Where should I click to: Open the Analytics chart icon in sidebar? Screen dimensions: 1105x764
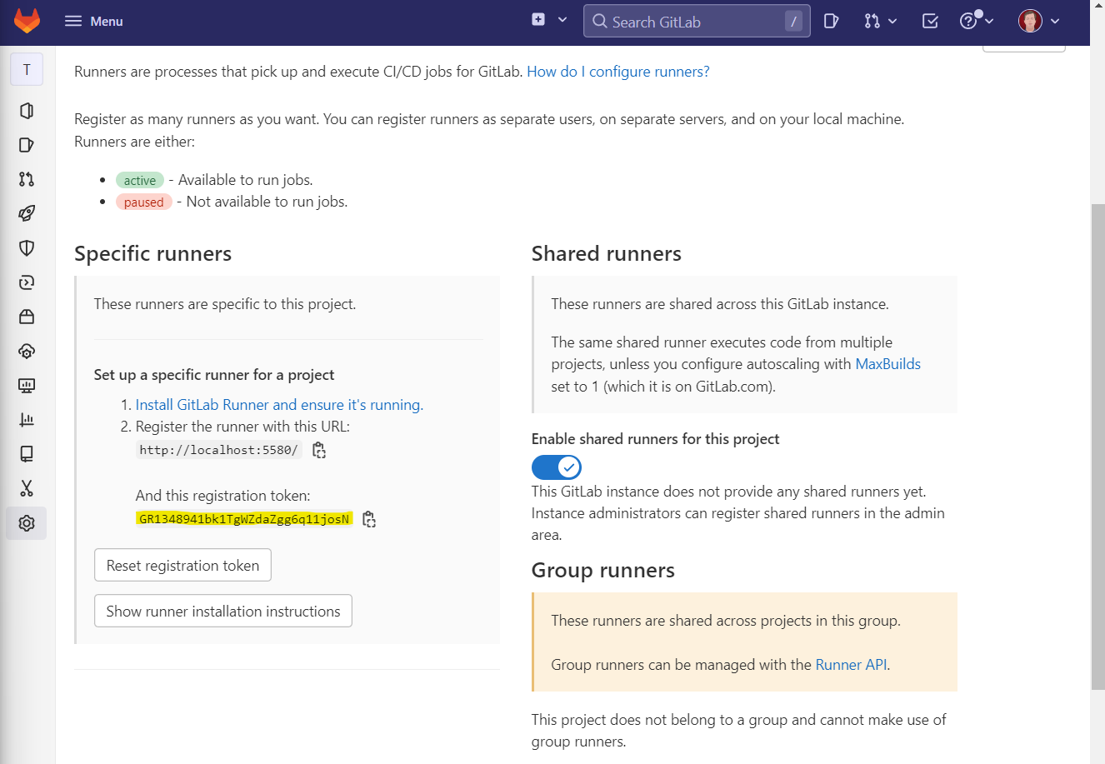coord(27,420)
